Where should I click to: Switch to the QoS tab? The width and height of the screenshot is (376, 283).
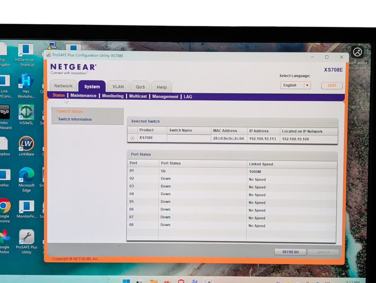coord(140,87)
